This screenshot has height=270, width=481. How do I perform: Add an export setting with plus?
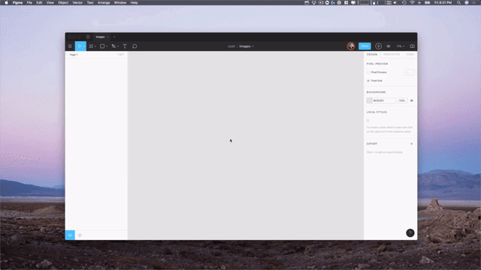click(x=411, y=144)
